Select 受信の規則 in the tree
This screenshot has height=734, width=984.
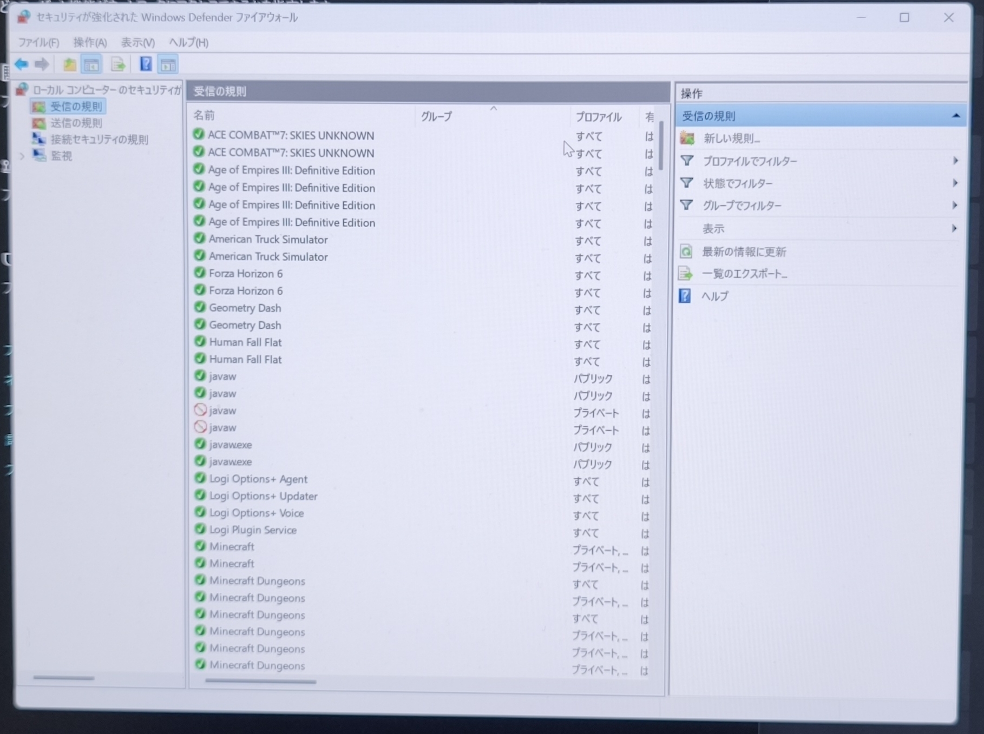click(x=76, y=107)
